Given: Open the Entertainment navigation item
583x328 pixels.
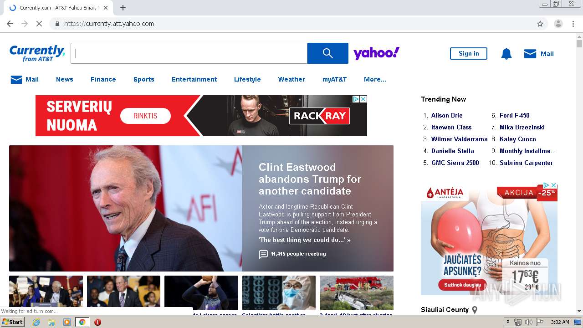Looking at the screenshot, I should point(194,79).
